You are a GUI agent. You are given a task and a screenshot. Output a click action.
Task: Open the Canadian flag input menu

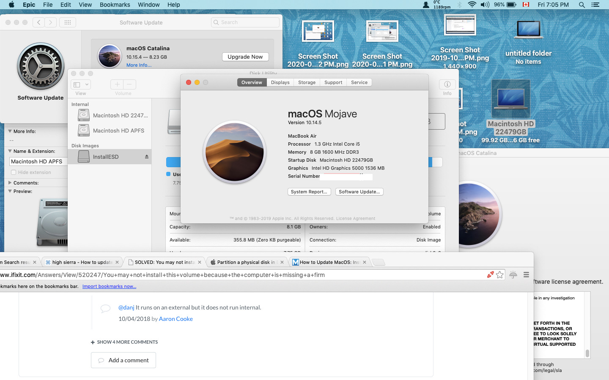click(526, 5)
